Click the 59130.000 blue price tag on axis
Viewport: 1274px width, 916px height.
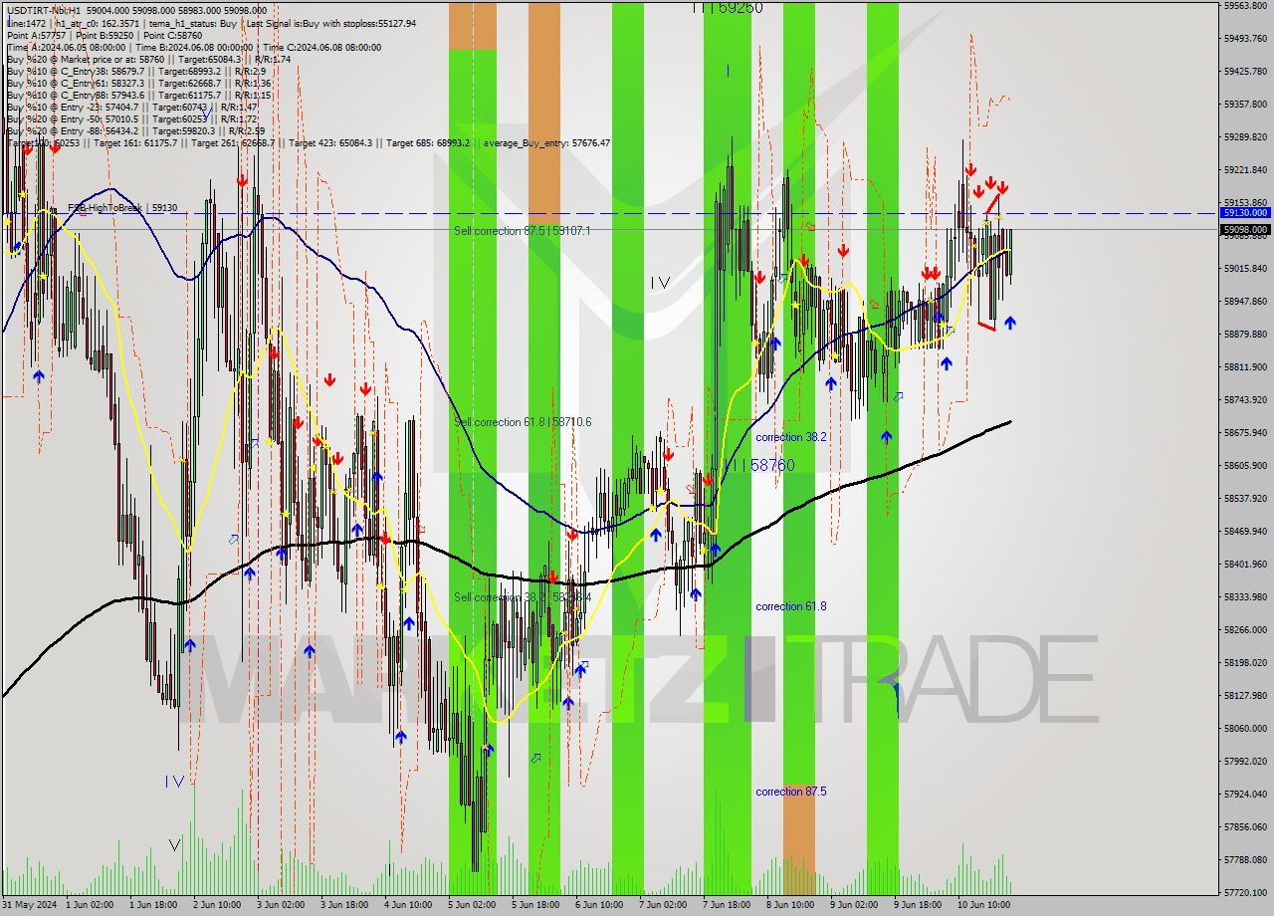(1245, 213)
